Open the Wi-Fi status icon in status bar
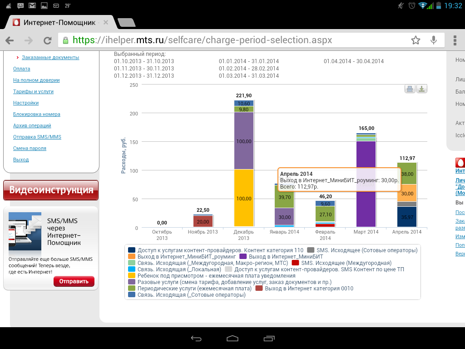The image size is (465, 349). pos(422,5)
